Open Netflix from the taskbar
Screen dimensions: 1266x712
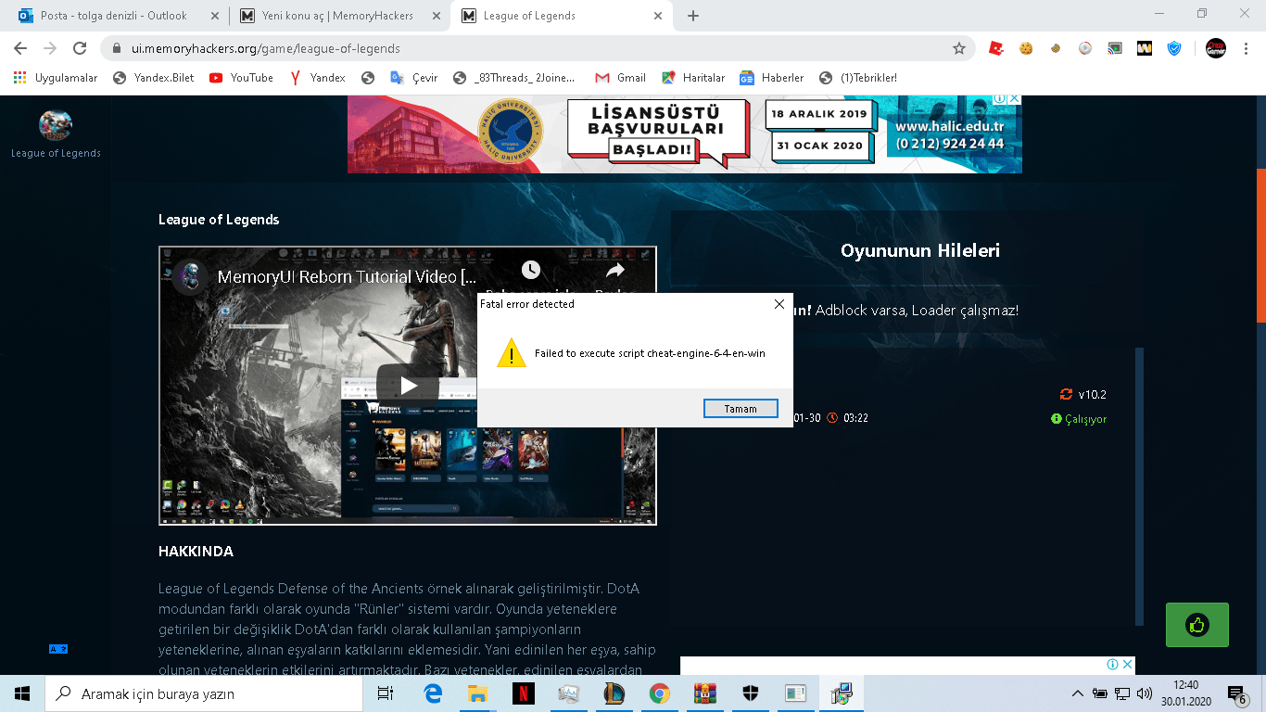tap(523, 693)
